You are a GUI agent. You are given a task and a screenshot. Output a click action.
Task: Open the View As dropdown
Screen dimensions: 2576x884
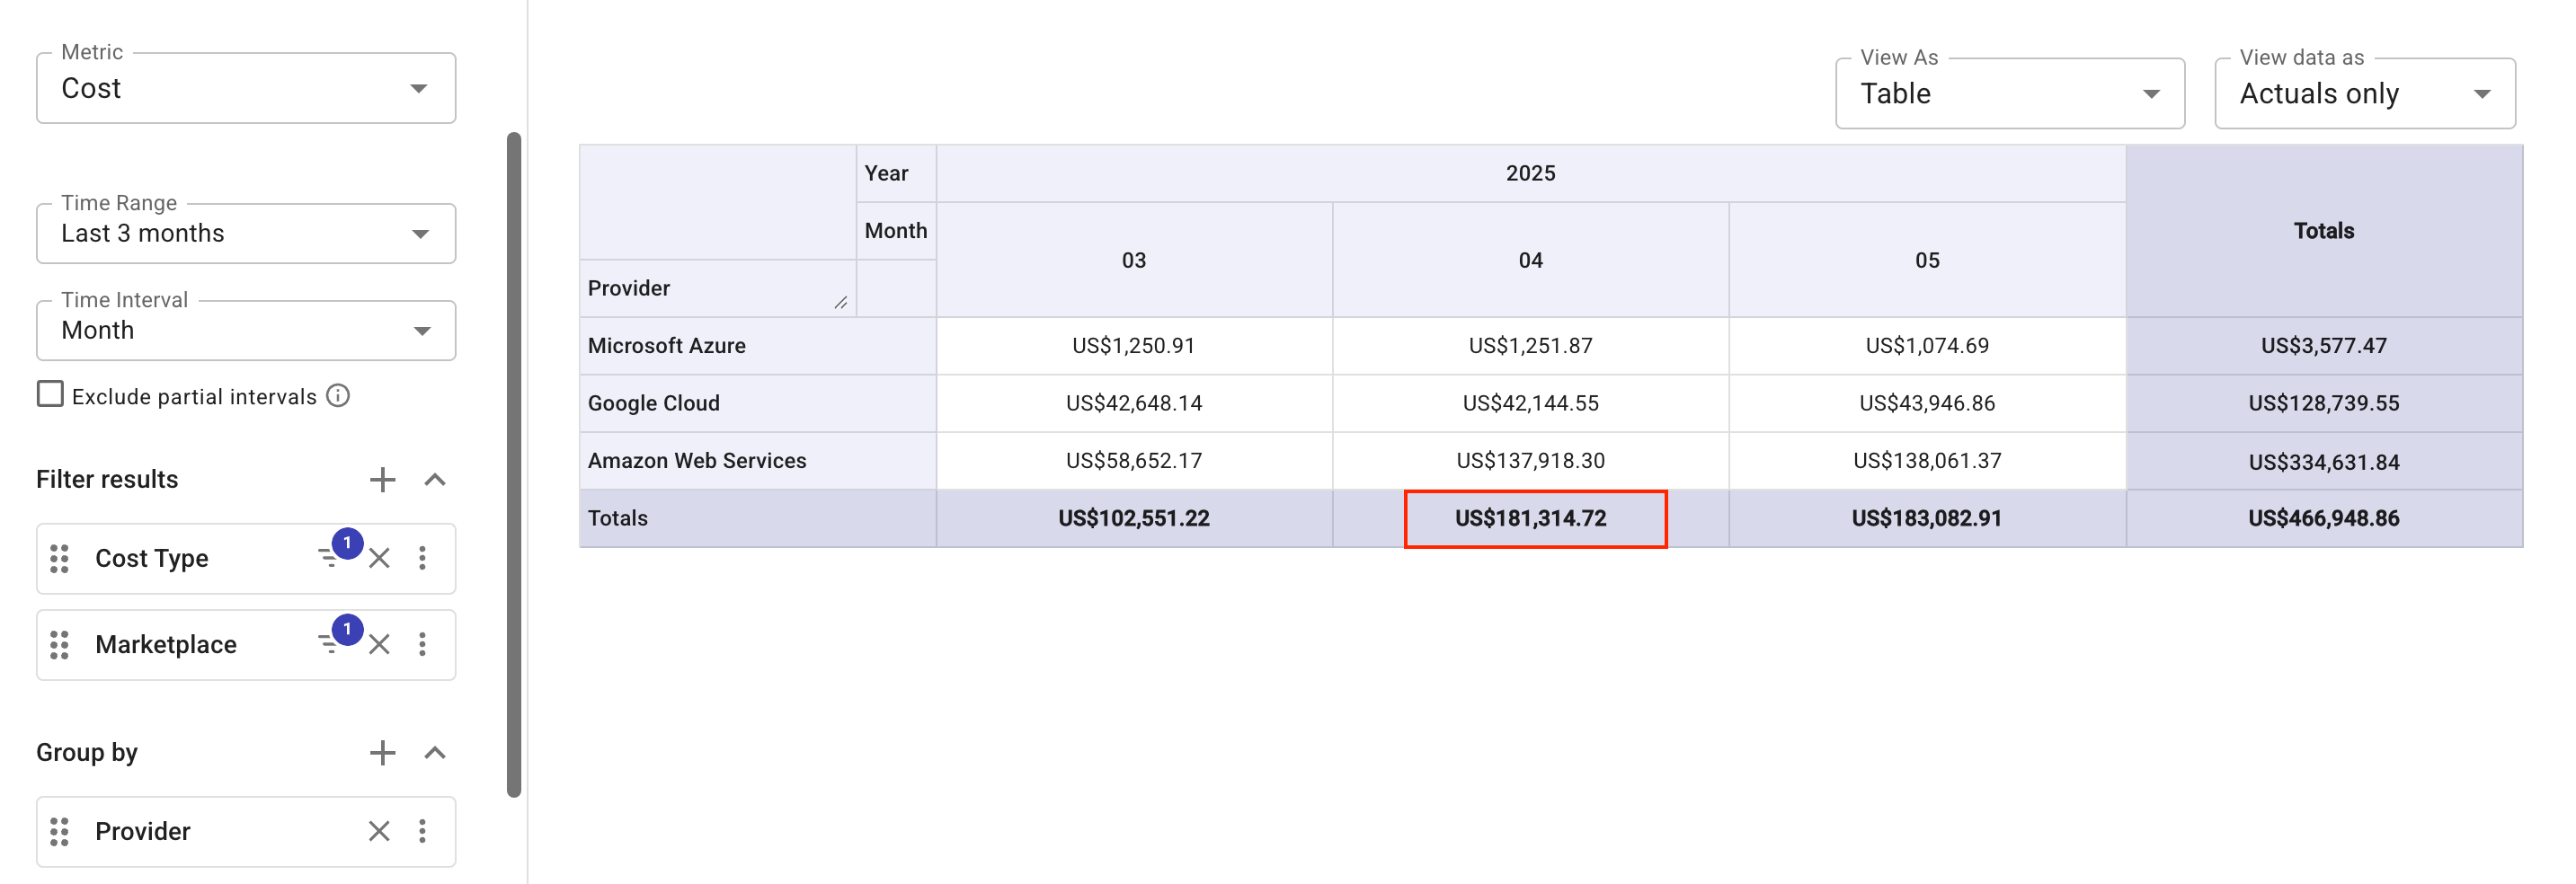pos(2009,94)
